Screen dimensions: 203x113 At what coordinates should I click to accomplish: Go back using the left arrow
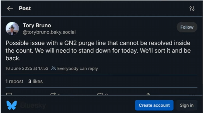pyautogui.click(x=10, y=9)
